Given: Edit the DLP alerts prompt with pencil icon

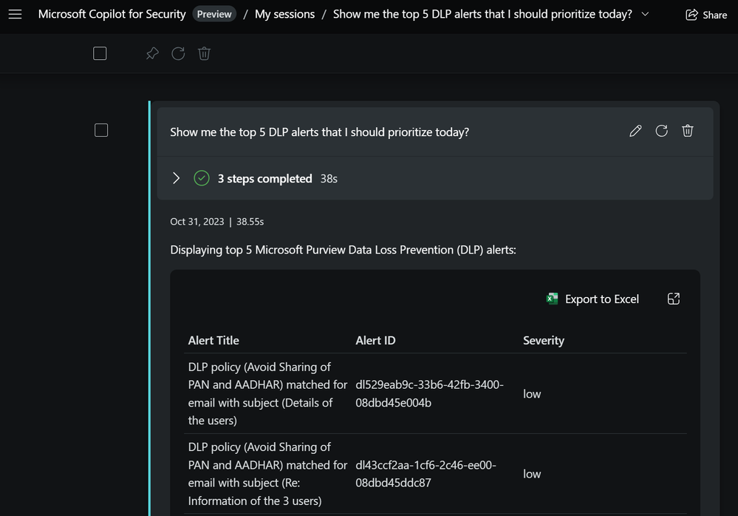Looking at the screenshot, I should click(x=635, y=131).
